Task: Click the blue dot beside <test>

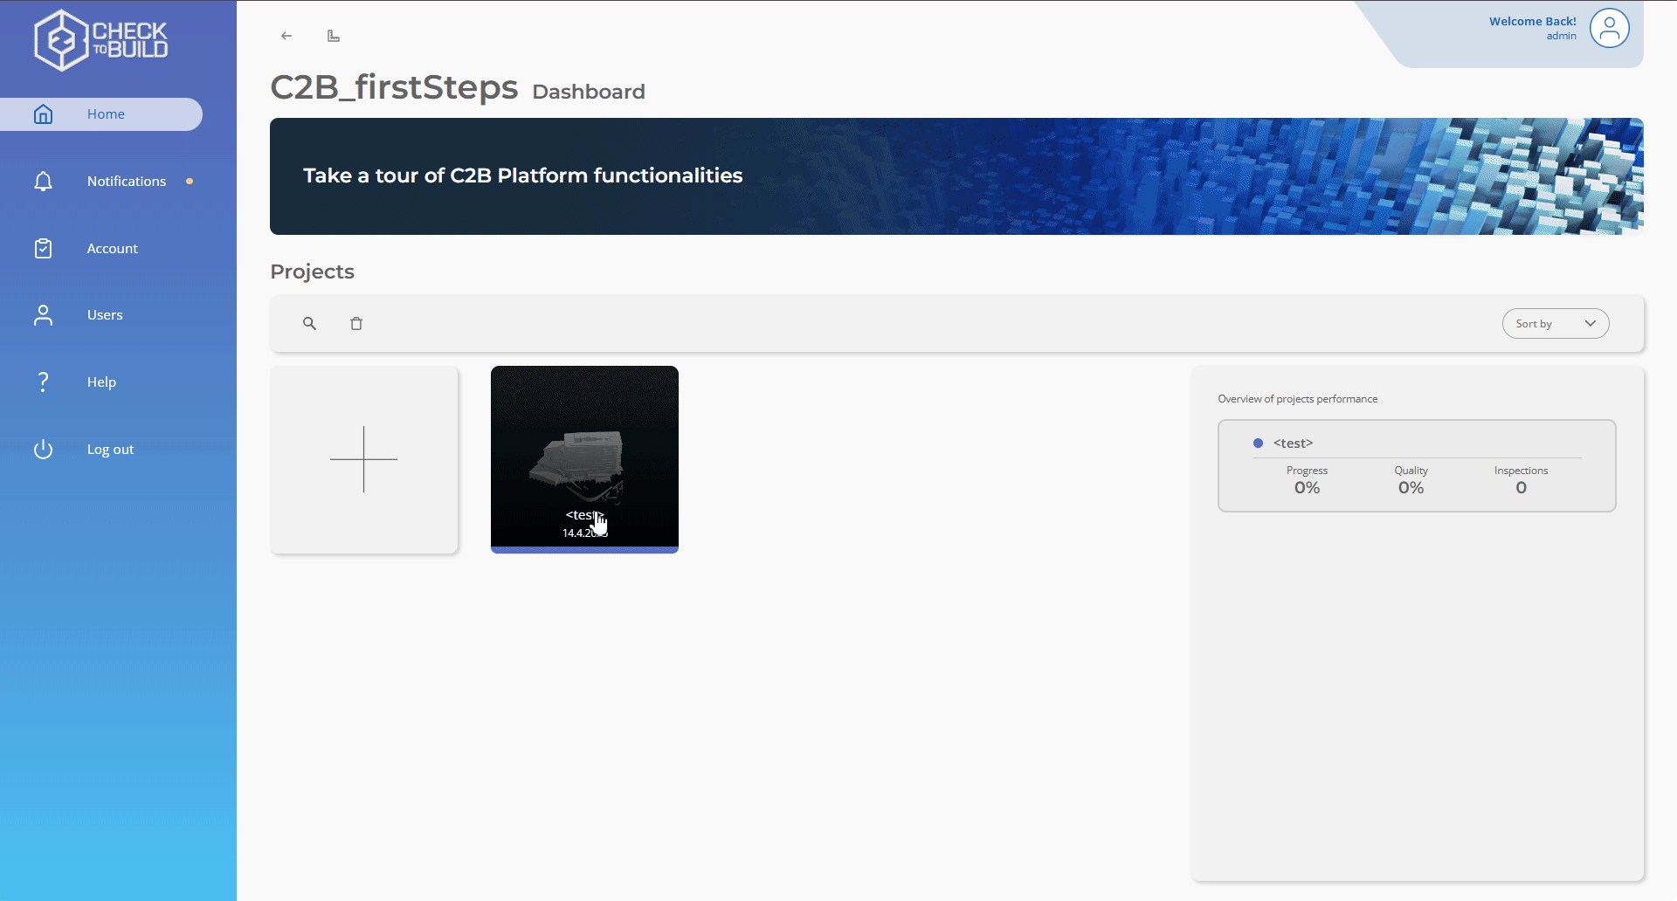Action: (x=1258, y=444)
